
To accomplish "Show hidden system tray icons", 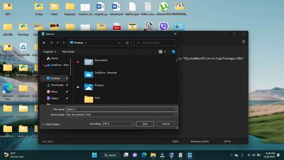I will 231,155.
